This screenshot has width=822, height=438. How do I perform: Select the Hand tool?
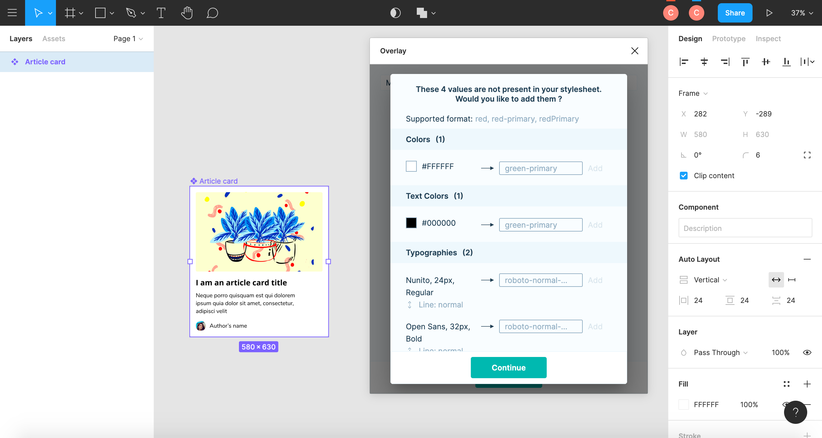187,13
